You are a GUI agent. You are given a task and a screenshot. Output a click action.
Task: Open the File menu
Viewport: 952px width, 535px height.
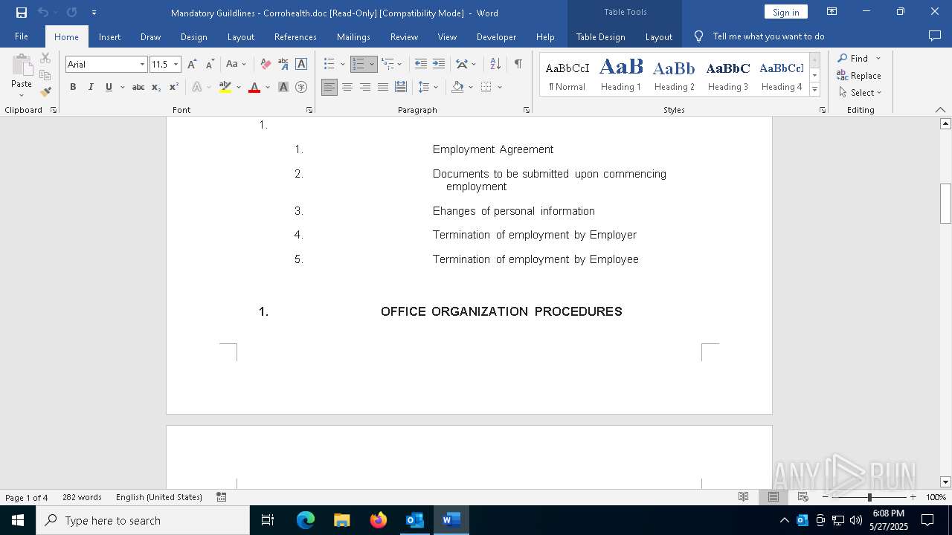22,36
